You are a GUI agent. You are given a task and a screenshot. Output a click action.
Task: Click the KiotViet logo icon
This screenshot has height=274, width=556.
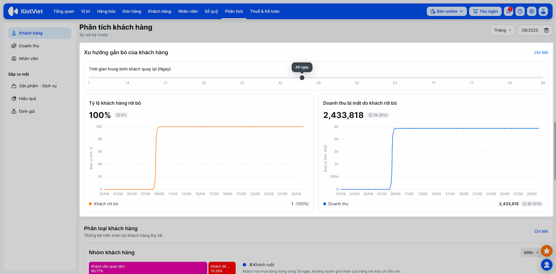[x=13, y=11]
